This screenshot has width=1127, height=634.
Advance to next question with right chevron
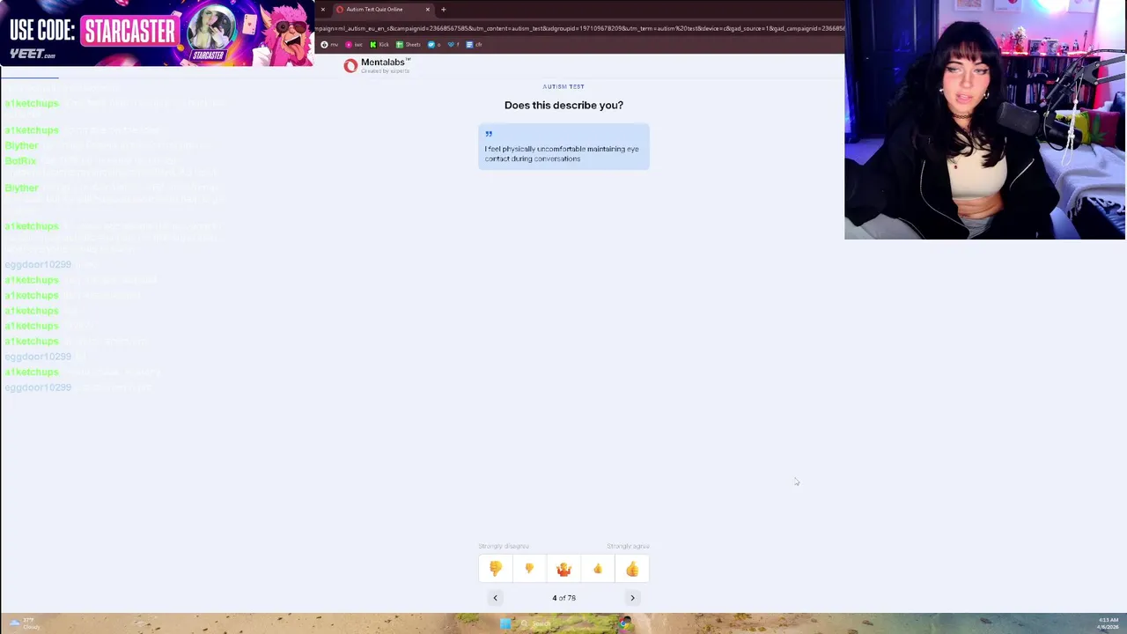point(632,598)
